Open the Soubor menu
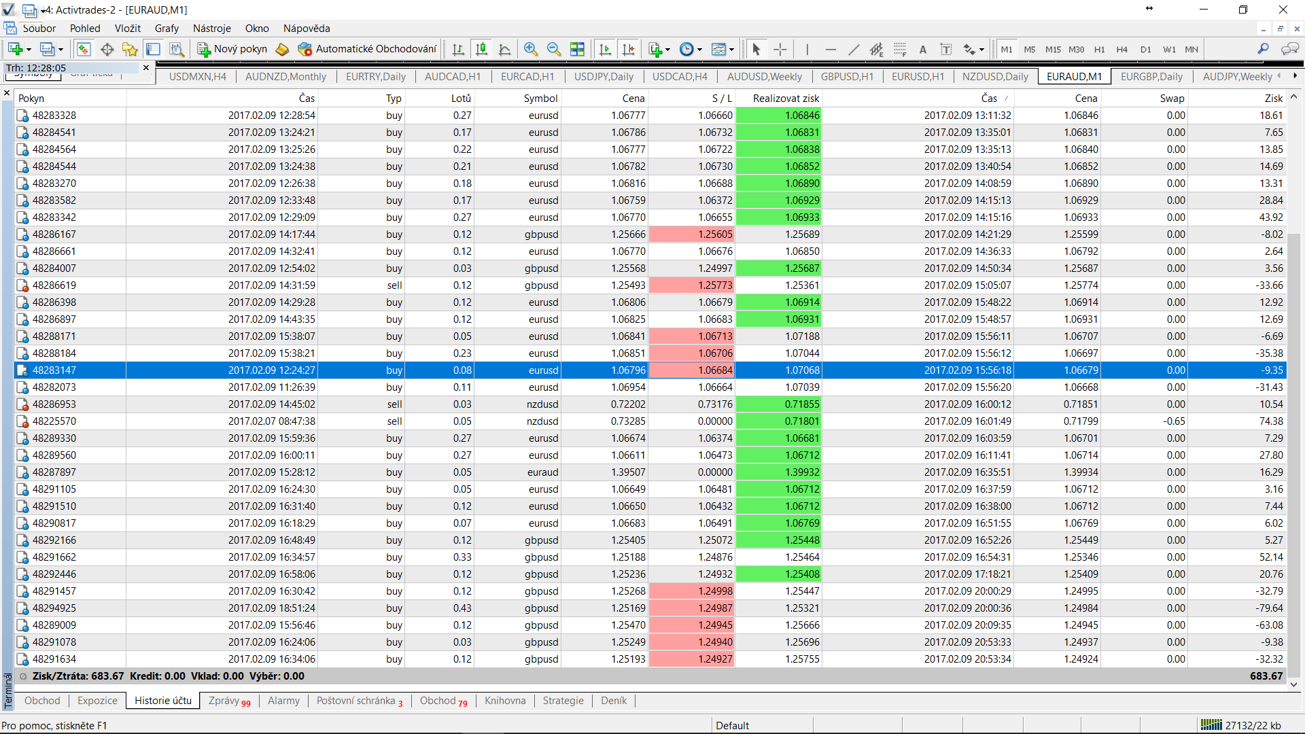This screenshot has width=1305, height=734. coord(39,29)
